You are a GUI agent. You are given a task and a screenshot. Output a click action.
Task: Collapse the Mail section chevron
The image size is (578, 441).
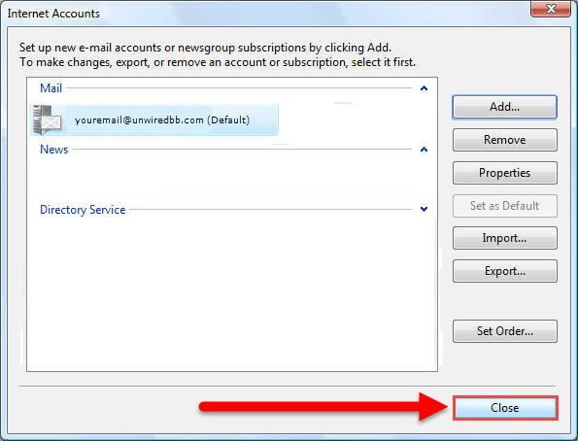click(424, 88)
